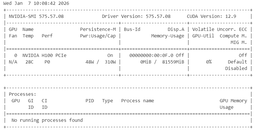Click the timestamp Wed Jan 7 10:08:42 2026
The height and width of the screenshot is (130, 255).
36,3
